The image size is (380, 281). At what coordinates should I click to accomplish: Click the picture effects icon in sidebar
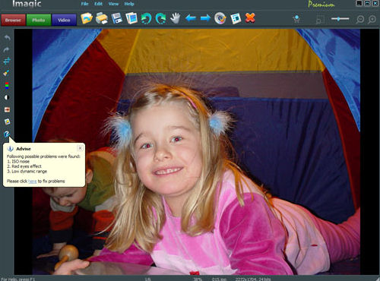click(7, 122)
